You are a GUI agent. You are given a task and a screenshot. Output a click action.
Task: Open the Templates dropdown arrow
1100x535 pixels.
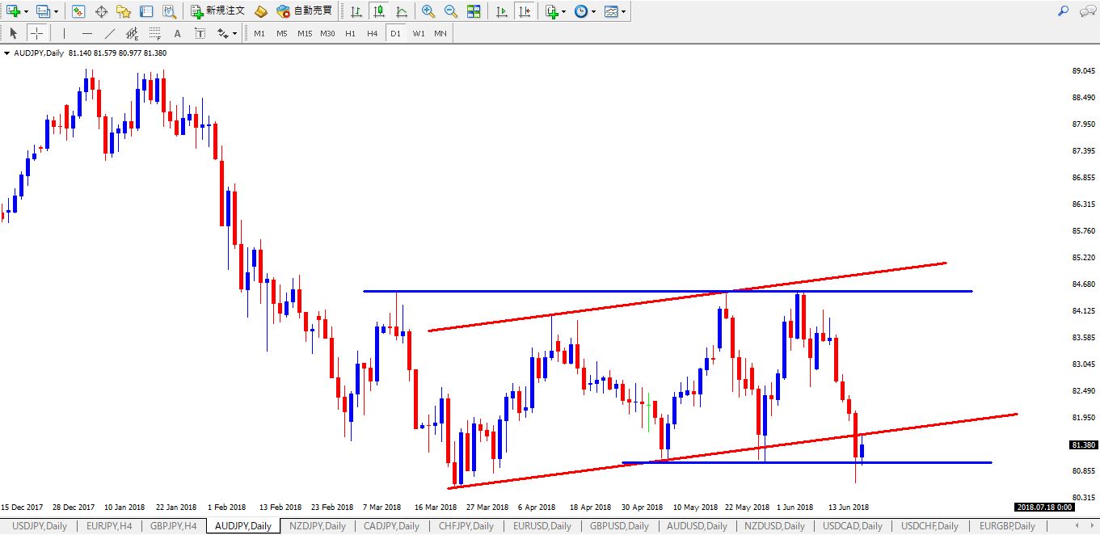coord(624,11)
